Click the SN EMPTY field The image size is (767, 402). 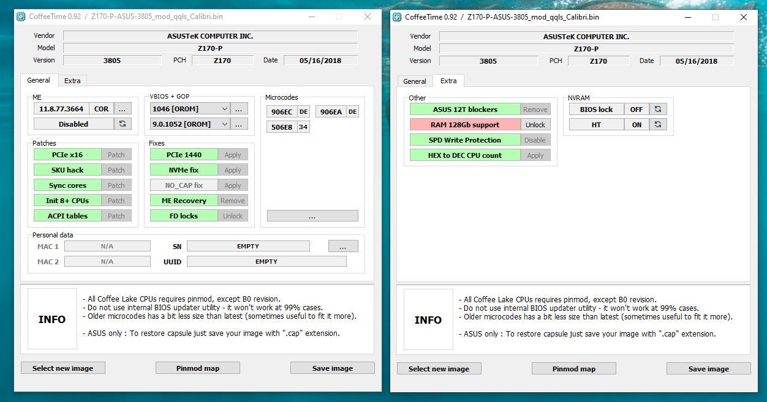point(248,246)
